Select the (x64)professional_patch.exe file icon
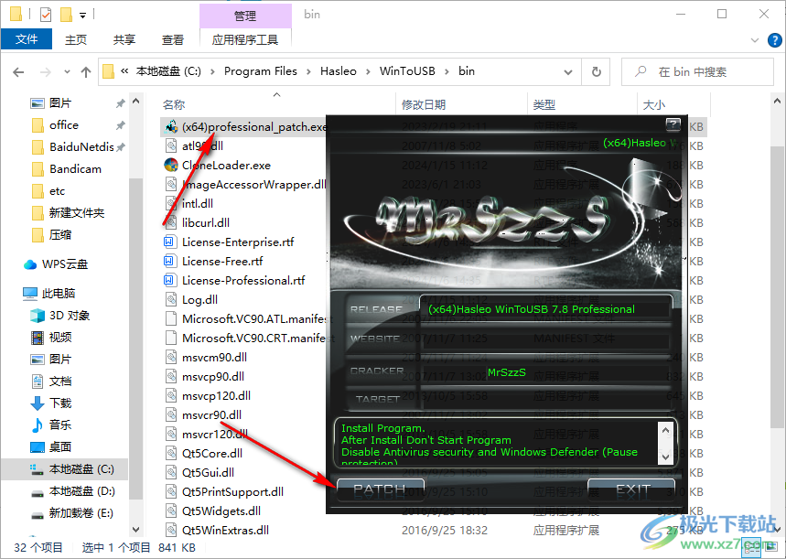Screen dimensions: 786x559 (x=171, y=127)
